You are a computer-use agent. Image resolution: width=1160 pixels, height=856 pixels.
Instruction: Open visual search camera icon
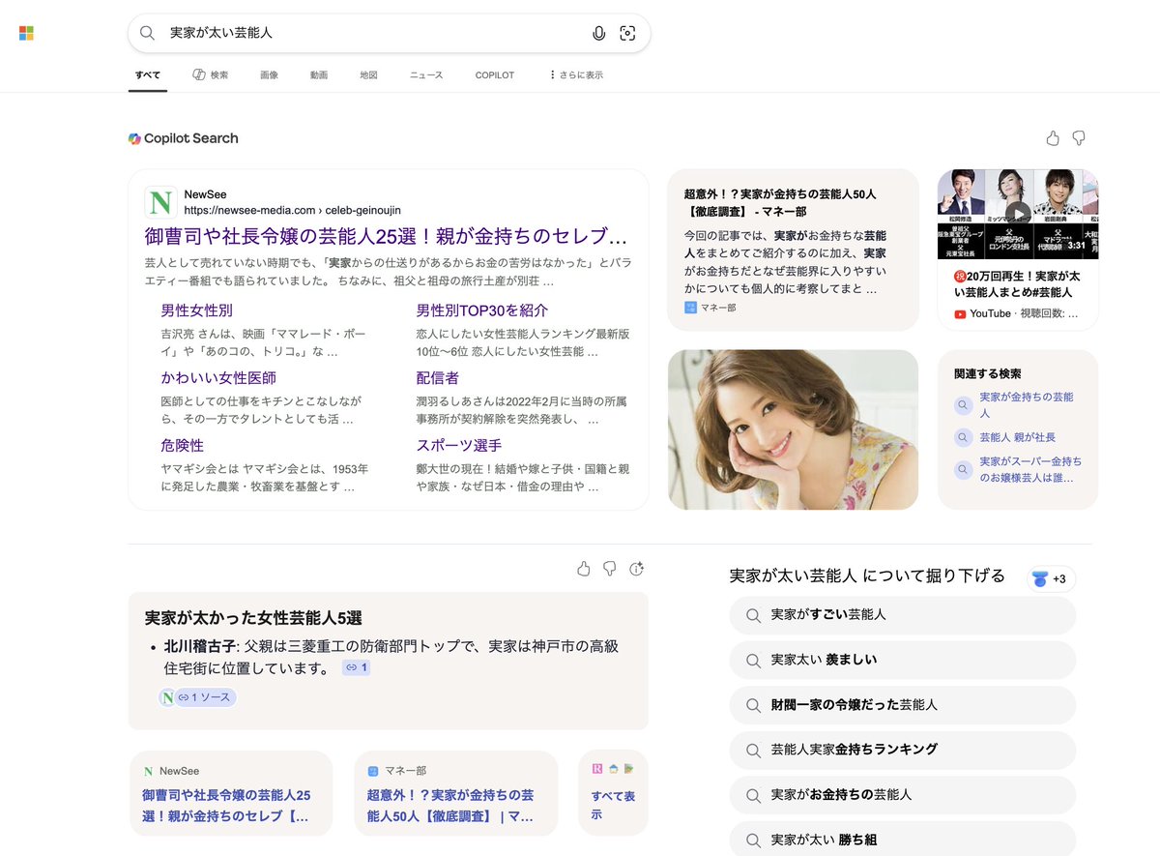tap(627, 33)
